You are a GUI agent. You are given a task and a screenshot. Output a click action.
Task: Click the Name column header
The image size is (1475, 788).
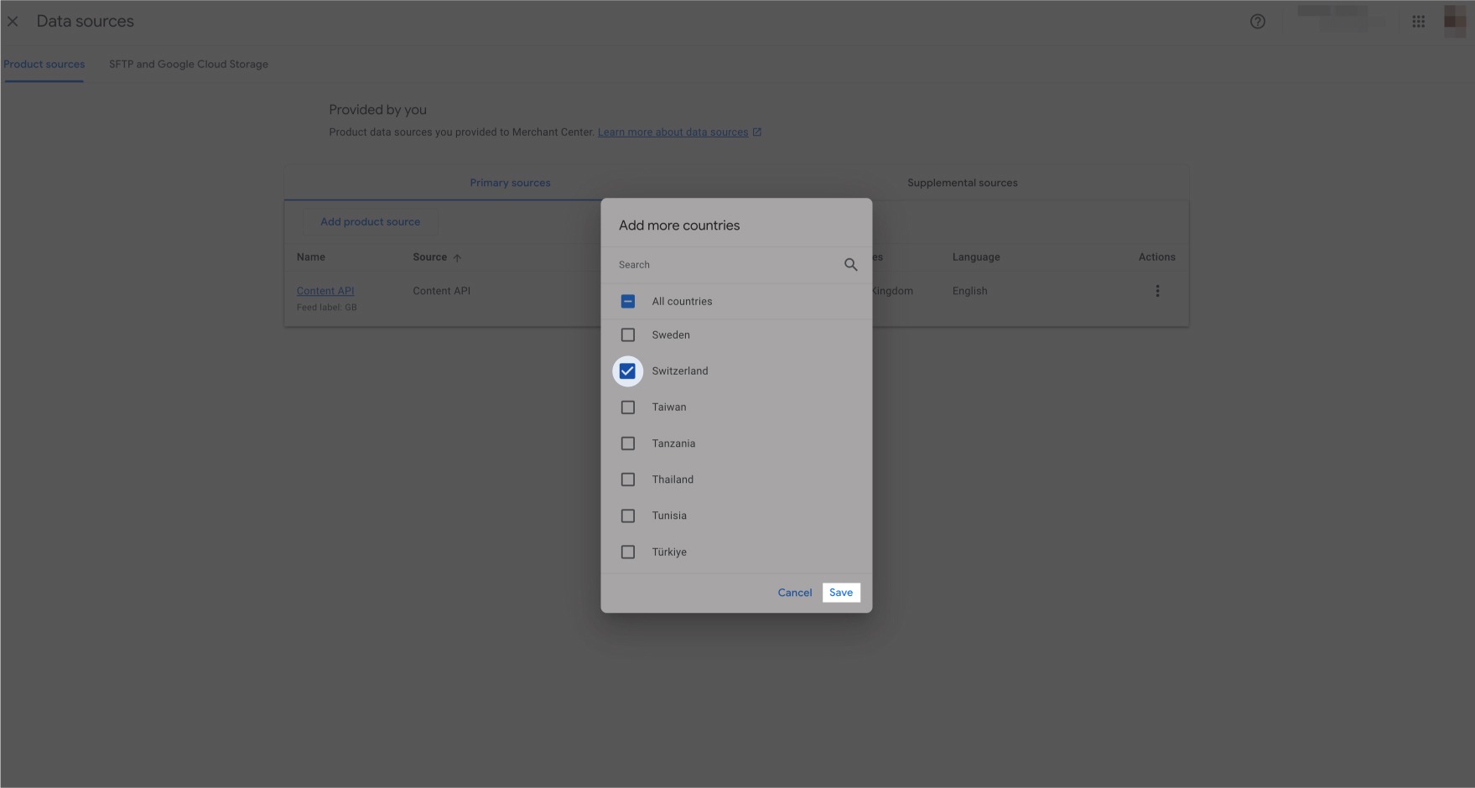311,257
